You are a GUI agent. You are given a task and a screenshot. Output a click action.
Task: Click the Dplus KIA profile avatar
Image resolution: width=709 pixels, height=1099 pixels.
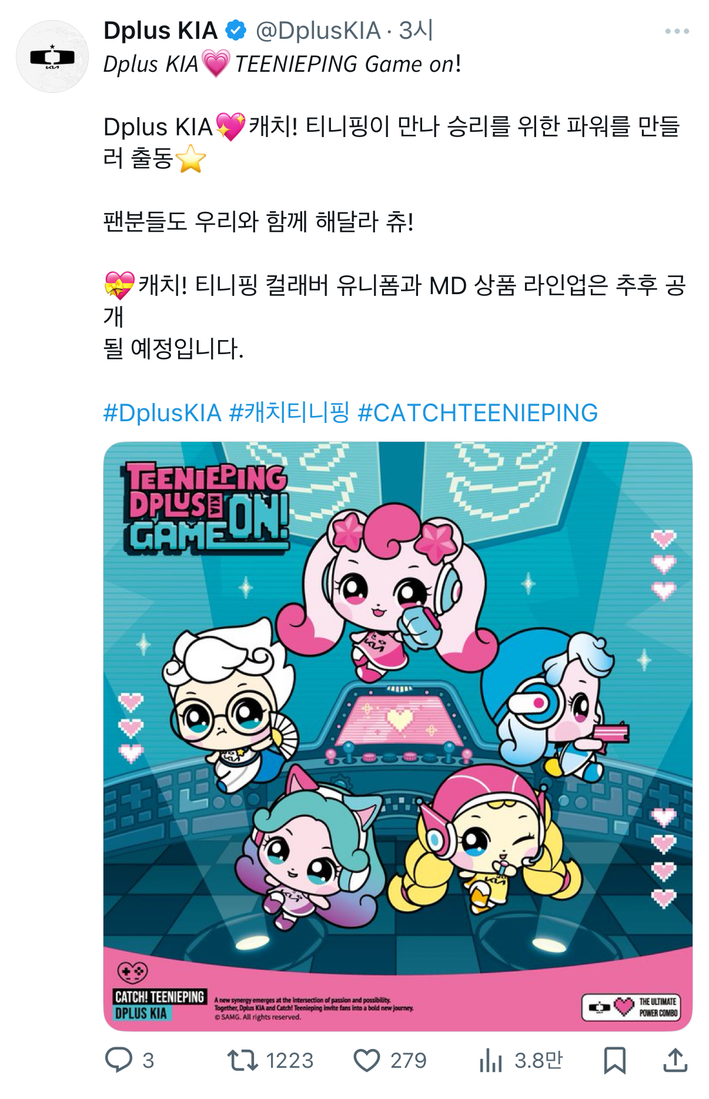tap(52, 56)
